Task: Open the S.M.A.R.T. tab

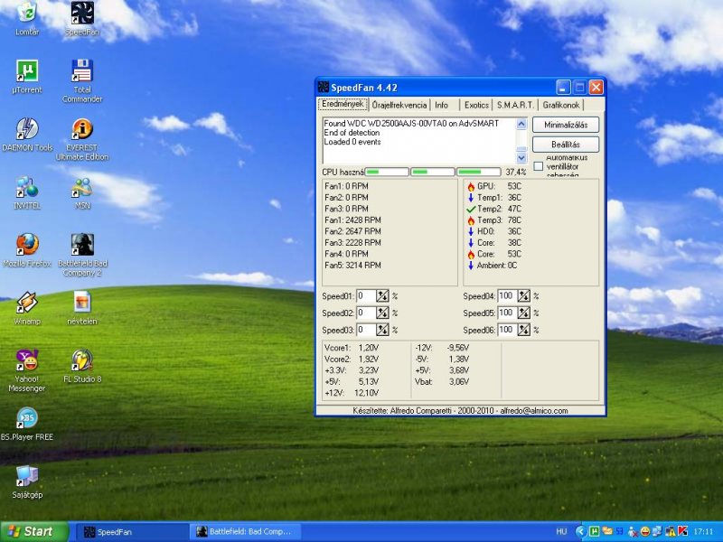Action: (x=515, y=106)
